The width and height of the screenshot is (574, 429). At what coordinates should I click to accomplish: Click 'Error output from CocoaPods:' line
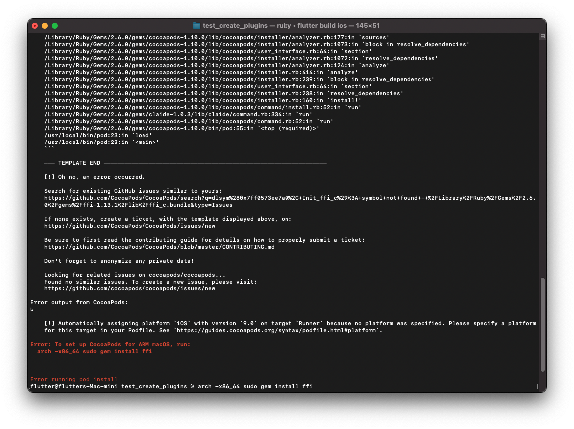tap(79, 302)
